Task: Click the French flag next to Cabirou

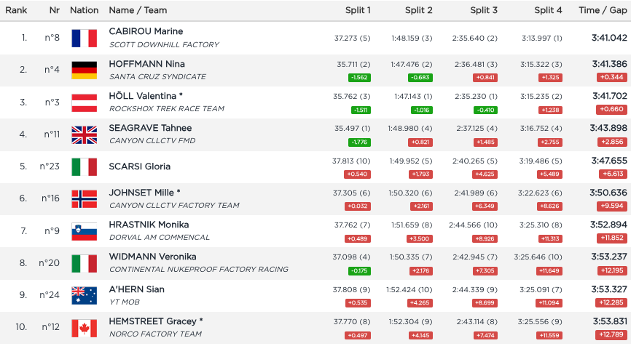Action: point(84,38)
